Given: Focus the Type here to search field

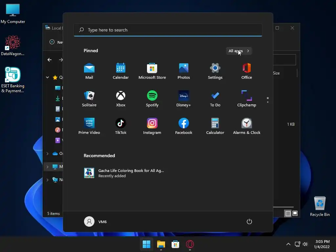Looking at the screenshot, I should [168, 30].
